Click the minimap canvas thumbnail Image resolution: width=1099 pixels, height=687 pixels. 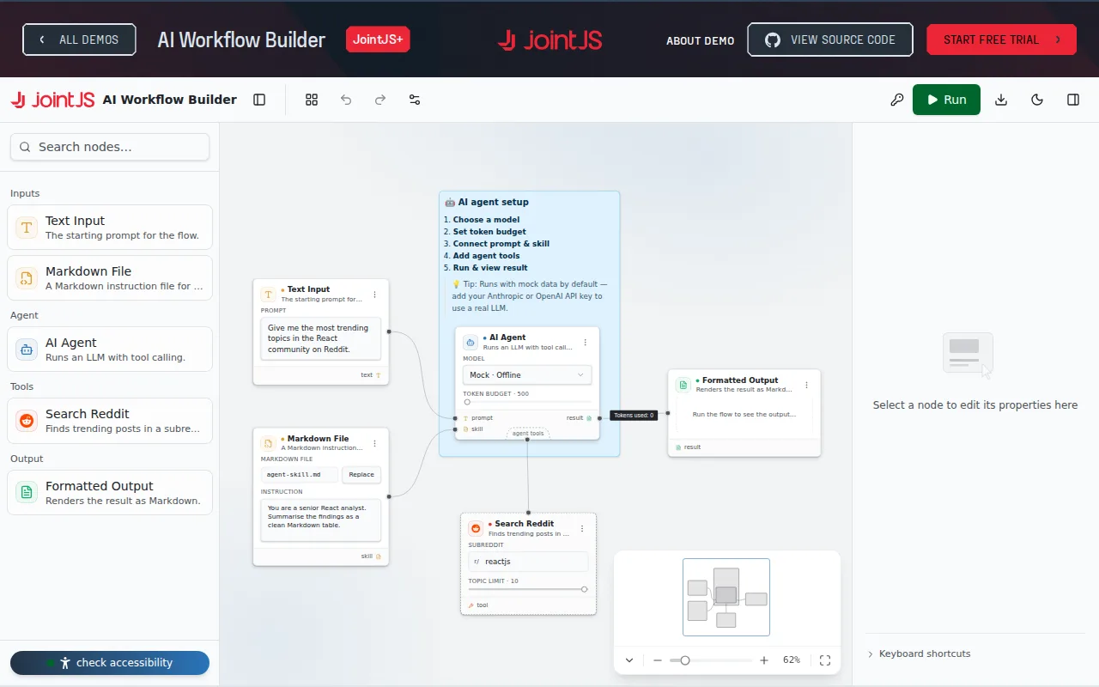coord(726,597)
